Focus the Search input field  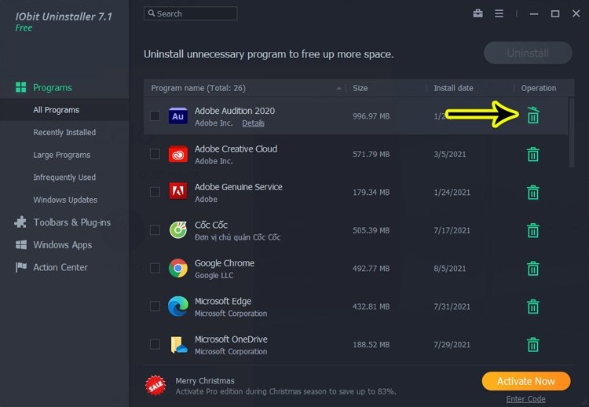click(191, 13)
